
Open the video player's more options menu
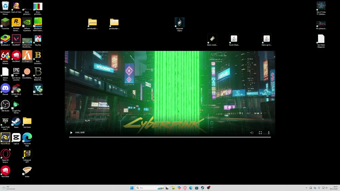coord(269,133)
